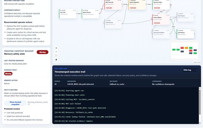Image resolution: width=203 pixels, height=128 pixels.
Task: Click the log scrollbar down arrow
Action: point(200,123)
